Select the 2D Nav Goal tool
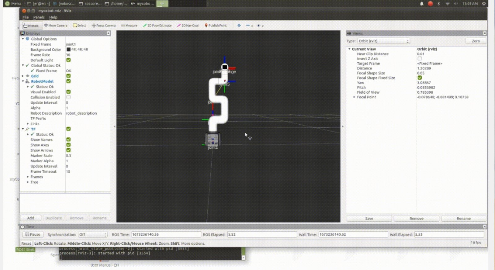Image resolution: width=495 pixels, height=270 pixels. [x=188, y=25]
